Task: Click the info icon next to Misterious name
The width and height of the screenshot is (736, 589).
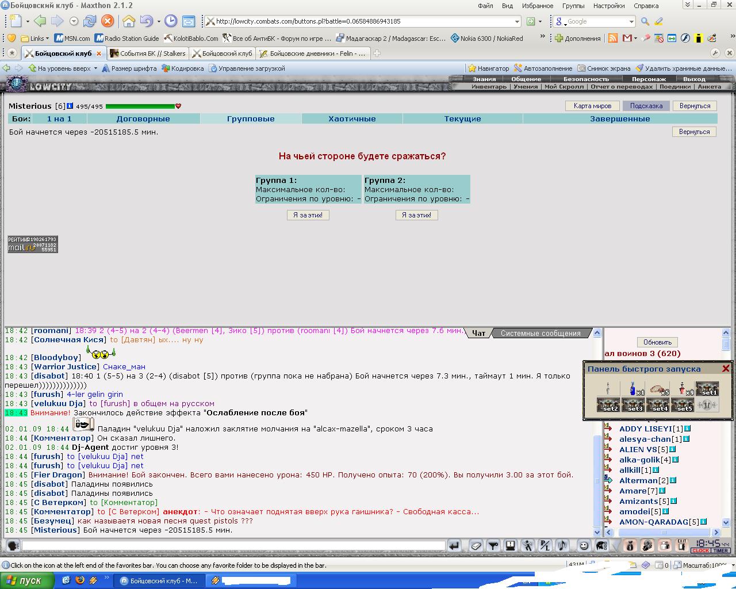Action: [70, 106]
